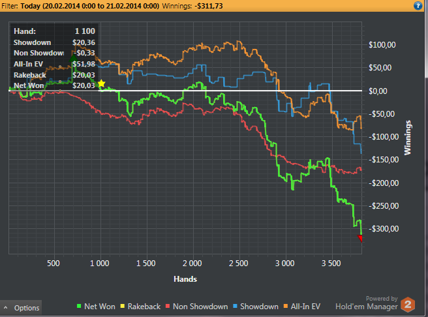Toggle the Showdown legend series

pyautogui.click(x=256, y=307)
